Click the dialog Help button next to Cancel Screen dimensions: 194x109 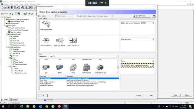pyautogui.click(x=151, y=96)
